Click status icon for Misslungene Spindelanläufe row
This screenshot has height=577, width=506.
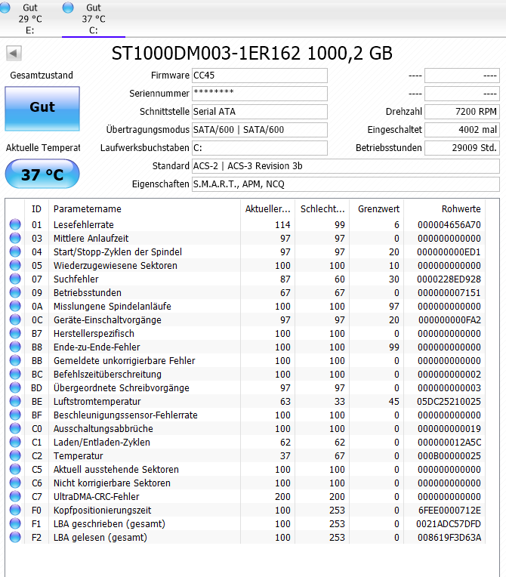[x=15, y=306]
